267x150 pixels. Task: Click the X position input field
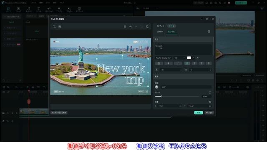coord(170,106)
